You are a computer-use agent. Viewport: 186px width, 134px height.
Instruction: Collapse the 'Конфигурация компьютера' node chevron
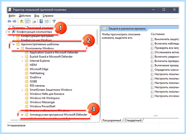click(x=9, y=32)
